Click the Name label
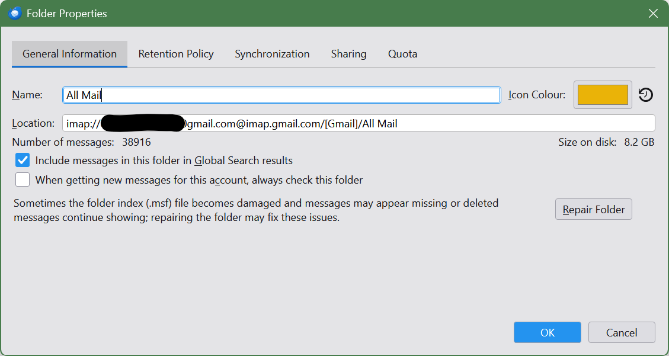 coord(27,95)
